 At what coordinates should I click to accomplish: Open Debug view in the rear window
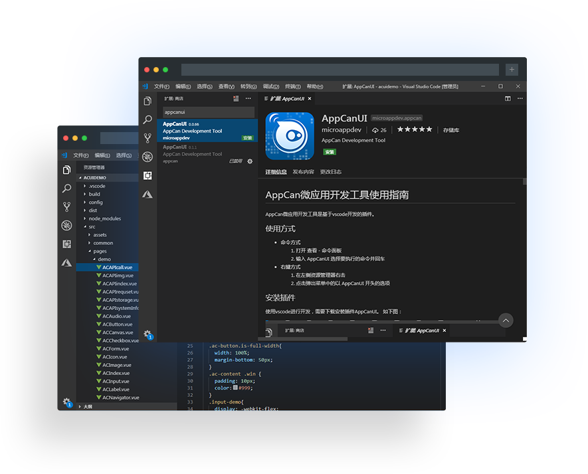point(66,225)
